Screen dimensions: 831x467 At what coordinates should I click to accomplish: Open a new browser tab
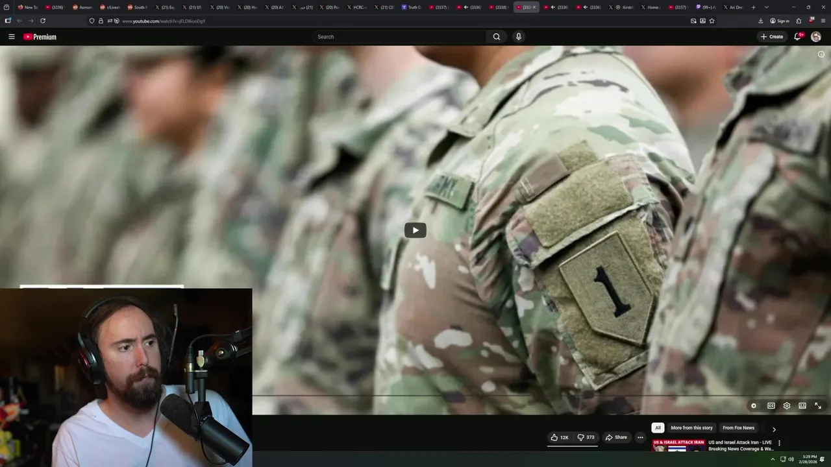coord(753,7)
